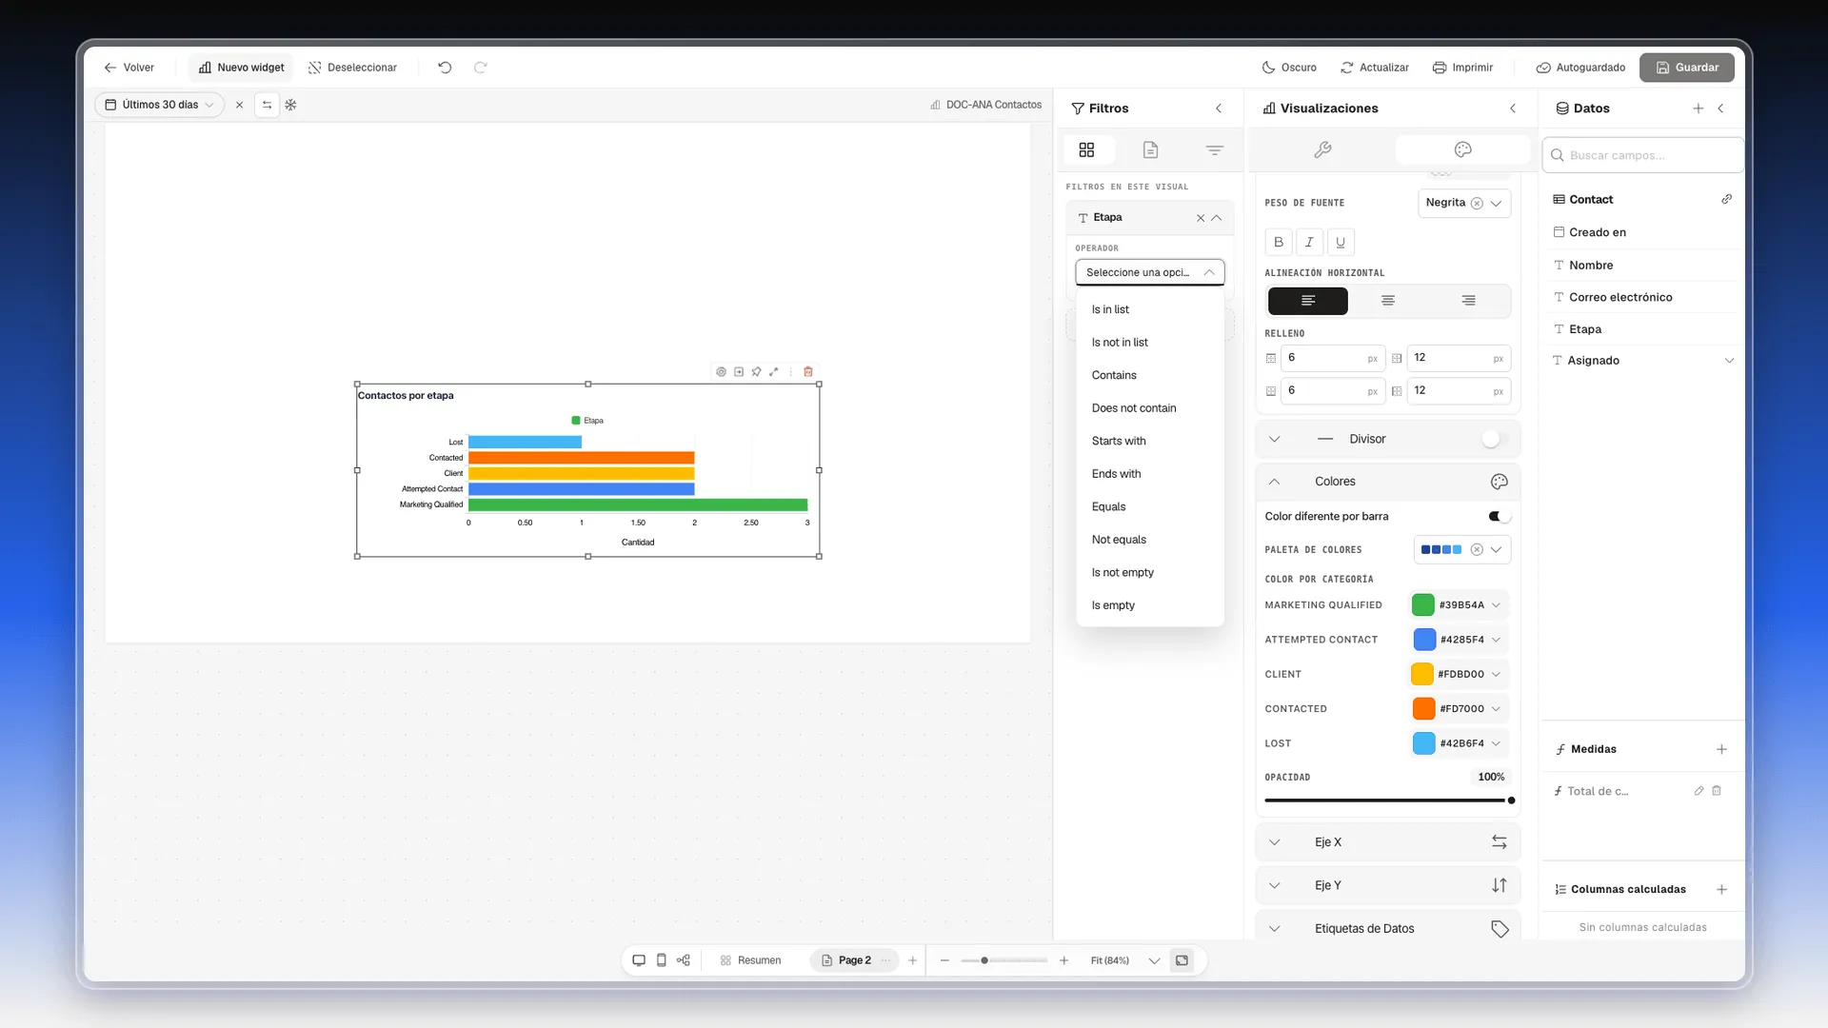This screenshot has width=1828, height=1028.
Task: Toggle the Divisor switch
Action: tap(1496, 439)
